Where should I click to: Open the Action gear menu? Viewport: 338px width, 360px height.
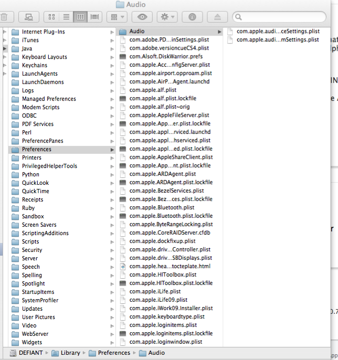(x=167, y=17)
